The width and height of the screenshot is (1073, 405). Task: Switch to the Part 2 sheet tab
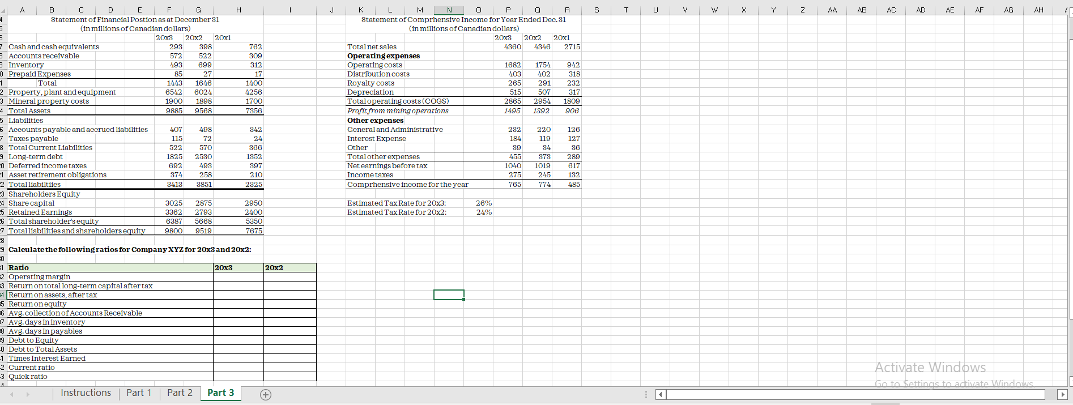[180, 393]
